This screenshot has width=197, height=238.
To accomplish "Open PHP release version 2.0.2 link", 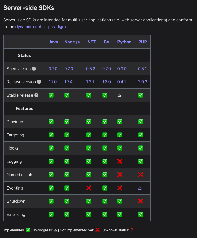I will pyautogui.click(x=143, y=82).
